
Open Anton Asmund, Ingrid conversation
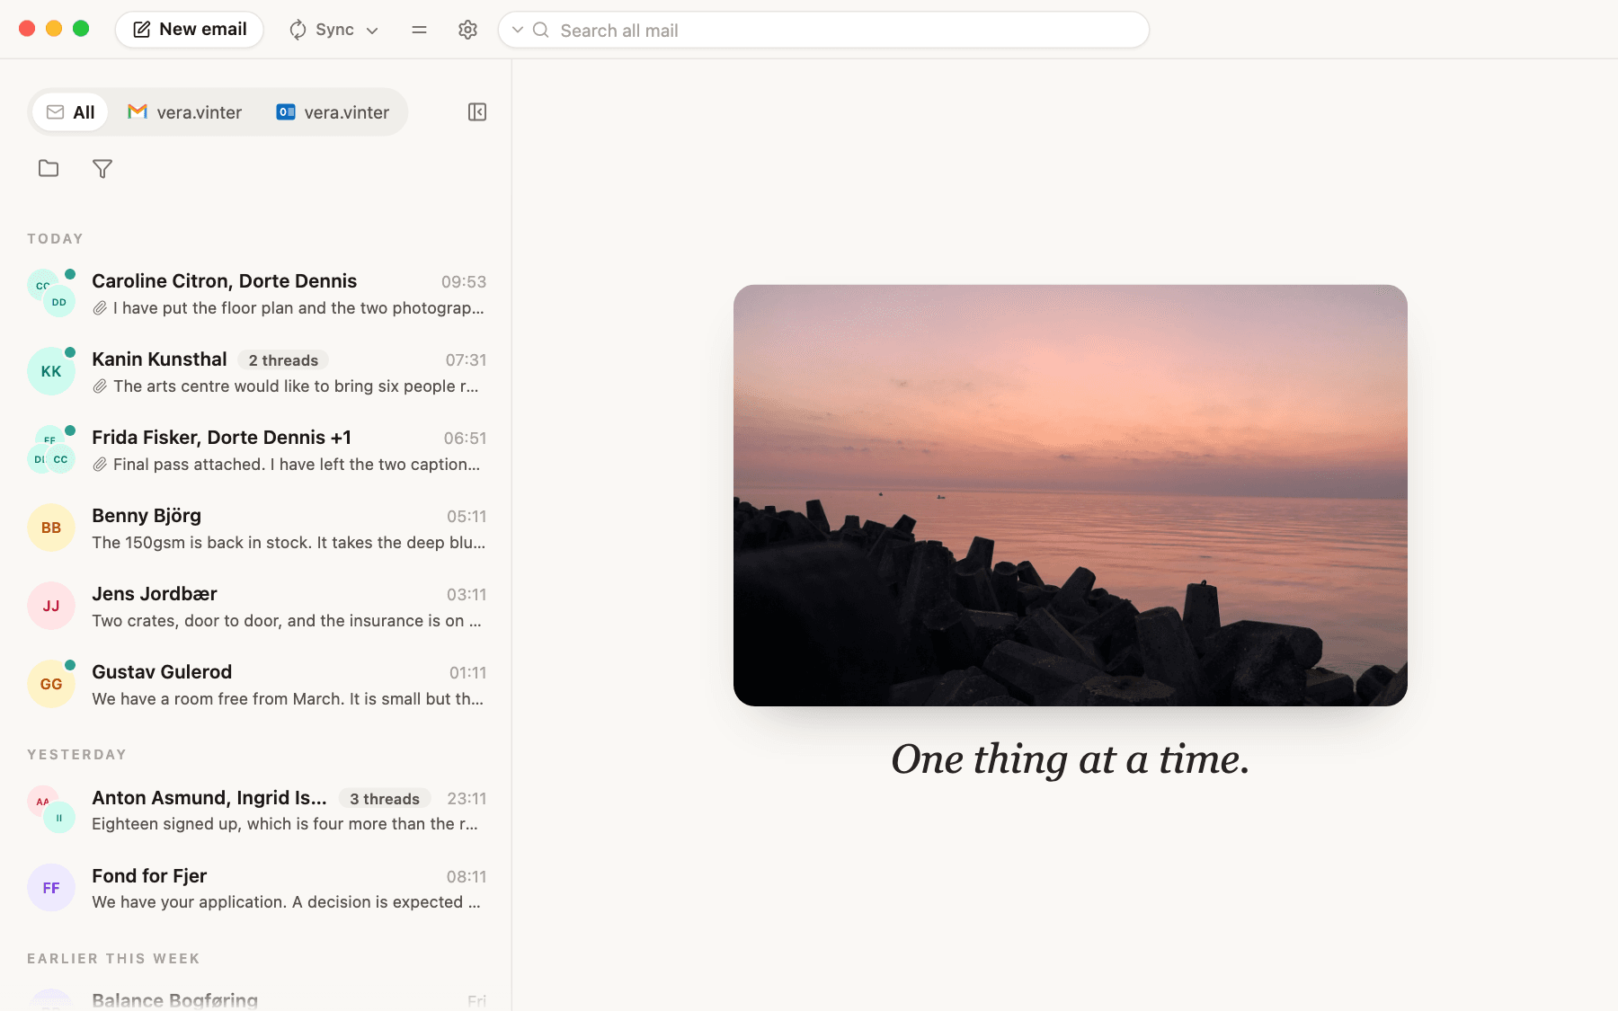(x=256, y=811)
